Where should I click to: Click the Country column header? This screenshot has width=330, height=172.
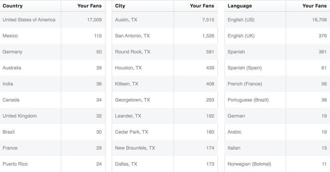[13, 6]
